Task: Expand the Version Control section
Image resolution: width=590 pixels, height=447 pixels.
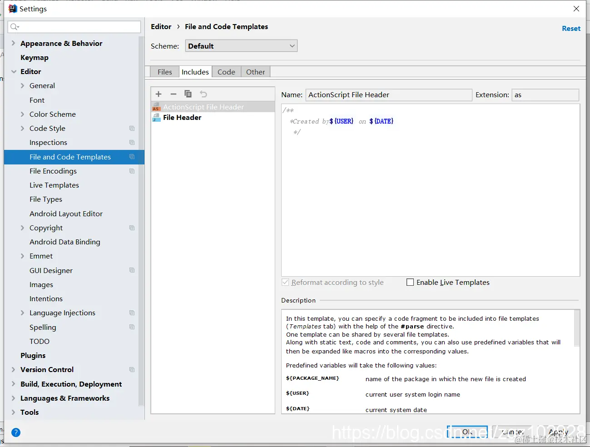Action: [x=13, y=370]
